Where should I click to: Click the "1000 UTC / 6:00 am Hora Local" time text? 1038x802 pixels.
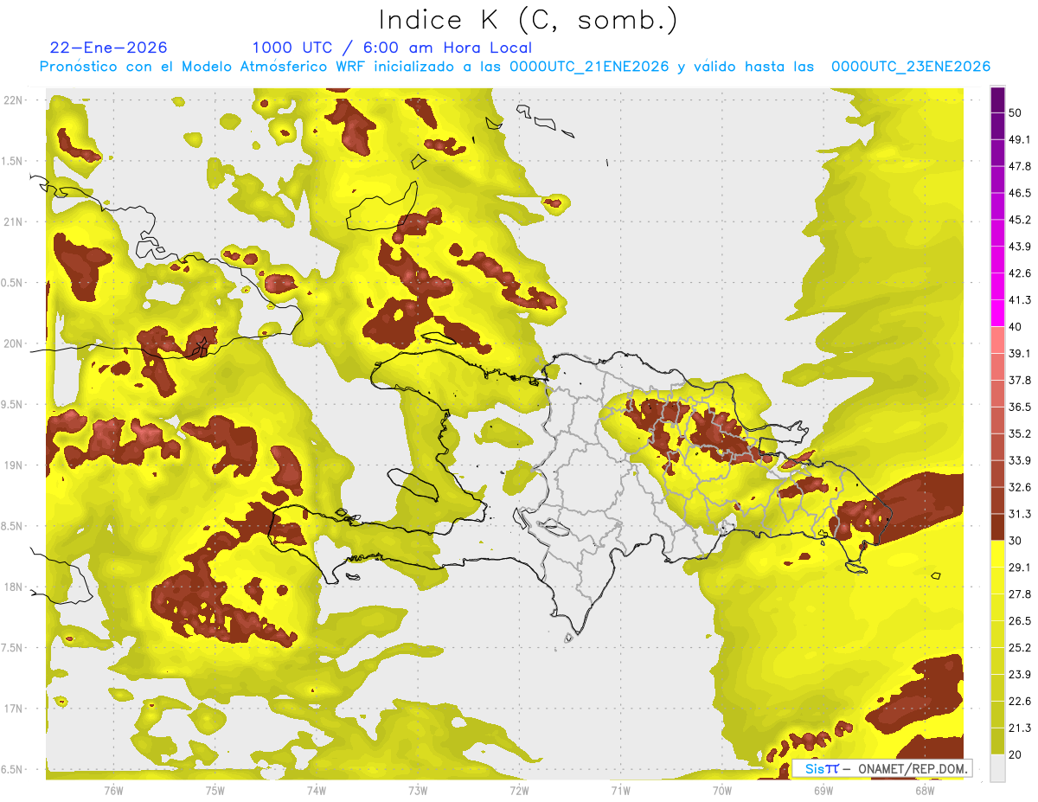[392, 48]
